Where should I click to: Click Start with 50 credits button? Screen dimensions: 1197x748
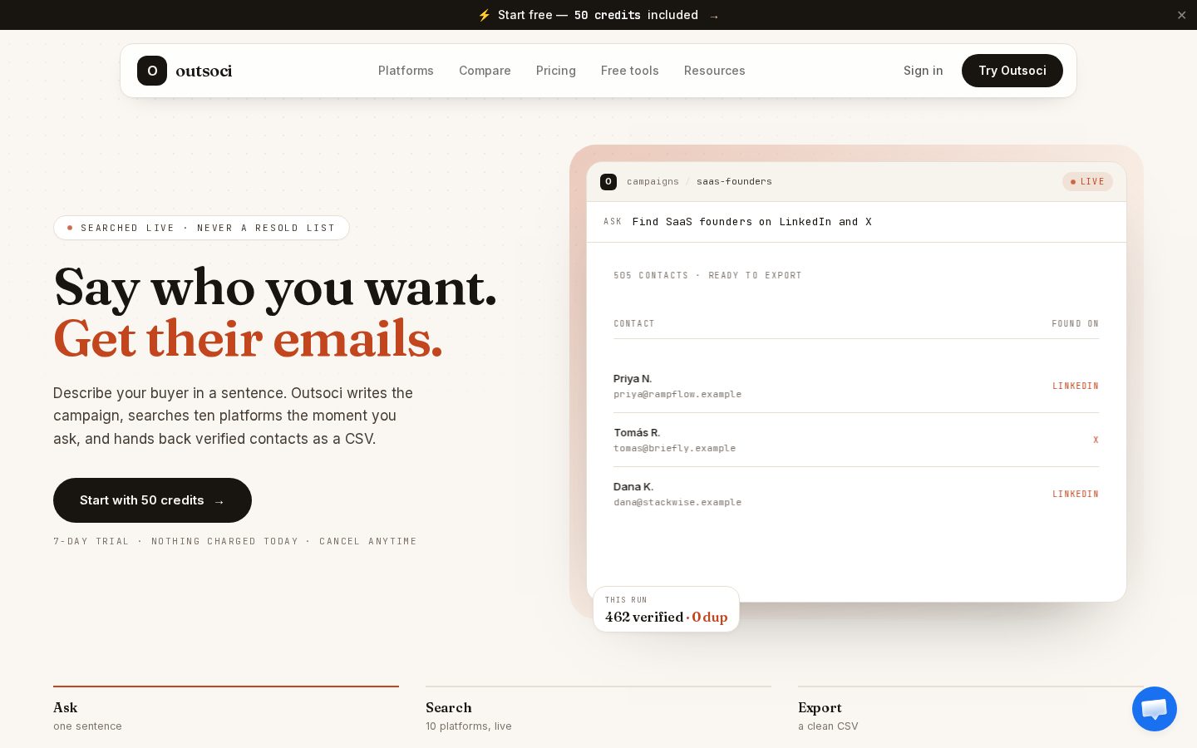152,500
